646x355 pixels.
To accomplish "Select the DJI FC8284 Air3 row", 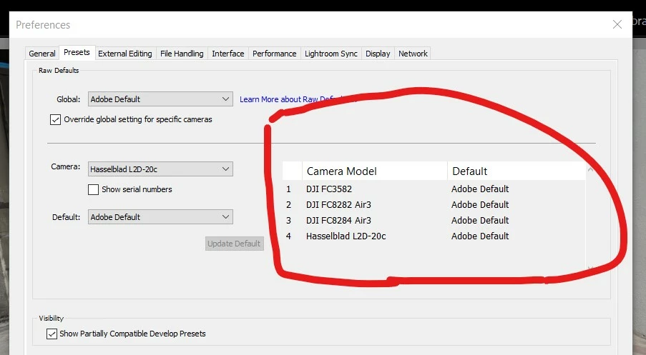I will [434, 221].
